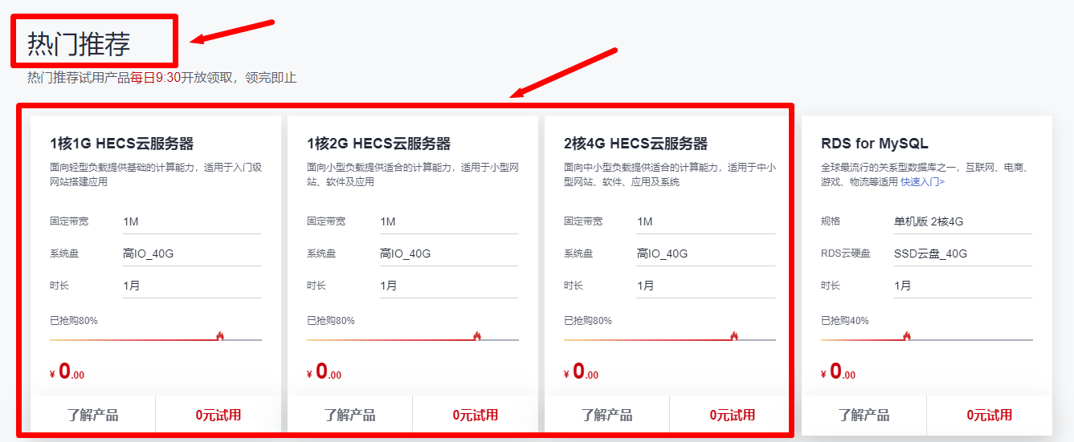Try RDS for MySQL with 0元试用

click(990, 415)
